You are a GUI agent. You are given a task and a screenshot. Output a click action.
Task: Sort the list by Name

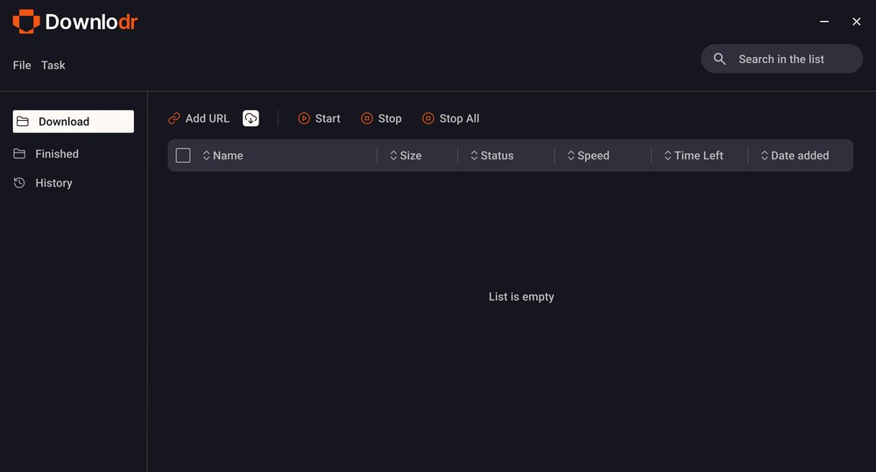(x=223, y=155)
